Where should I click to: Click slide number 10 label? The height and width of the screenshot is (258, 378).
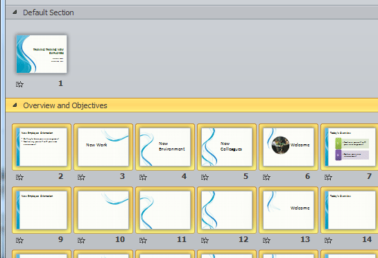click(x=120, y=239)
